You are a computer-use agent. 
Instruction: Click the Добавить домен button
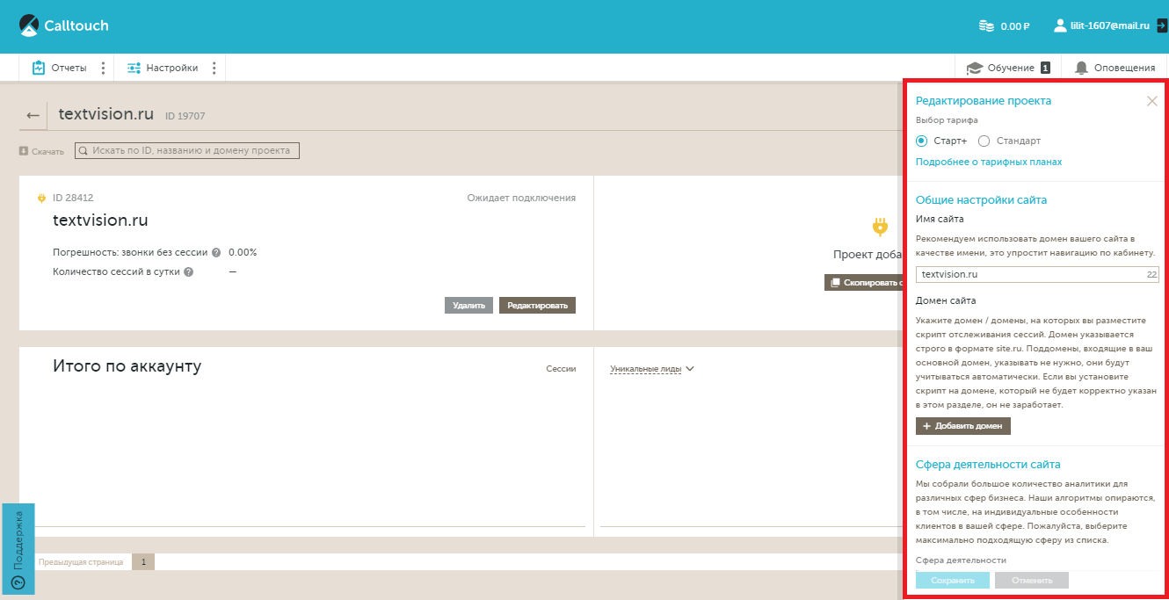click(963, 426)
